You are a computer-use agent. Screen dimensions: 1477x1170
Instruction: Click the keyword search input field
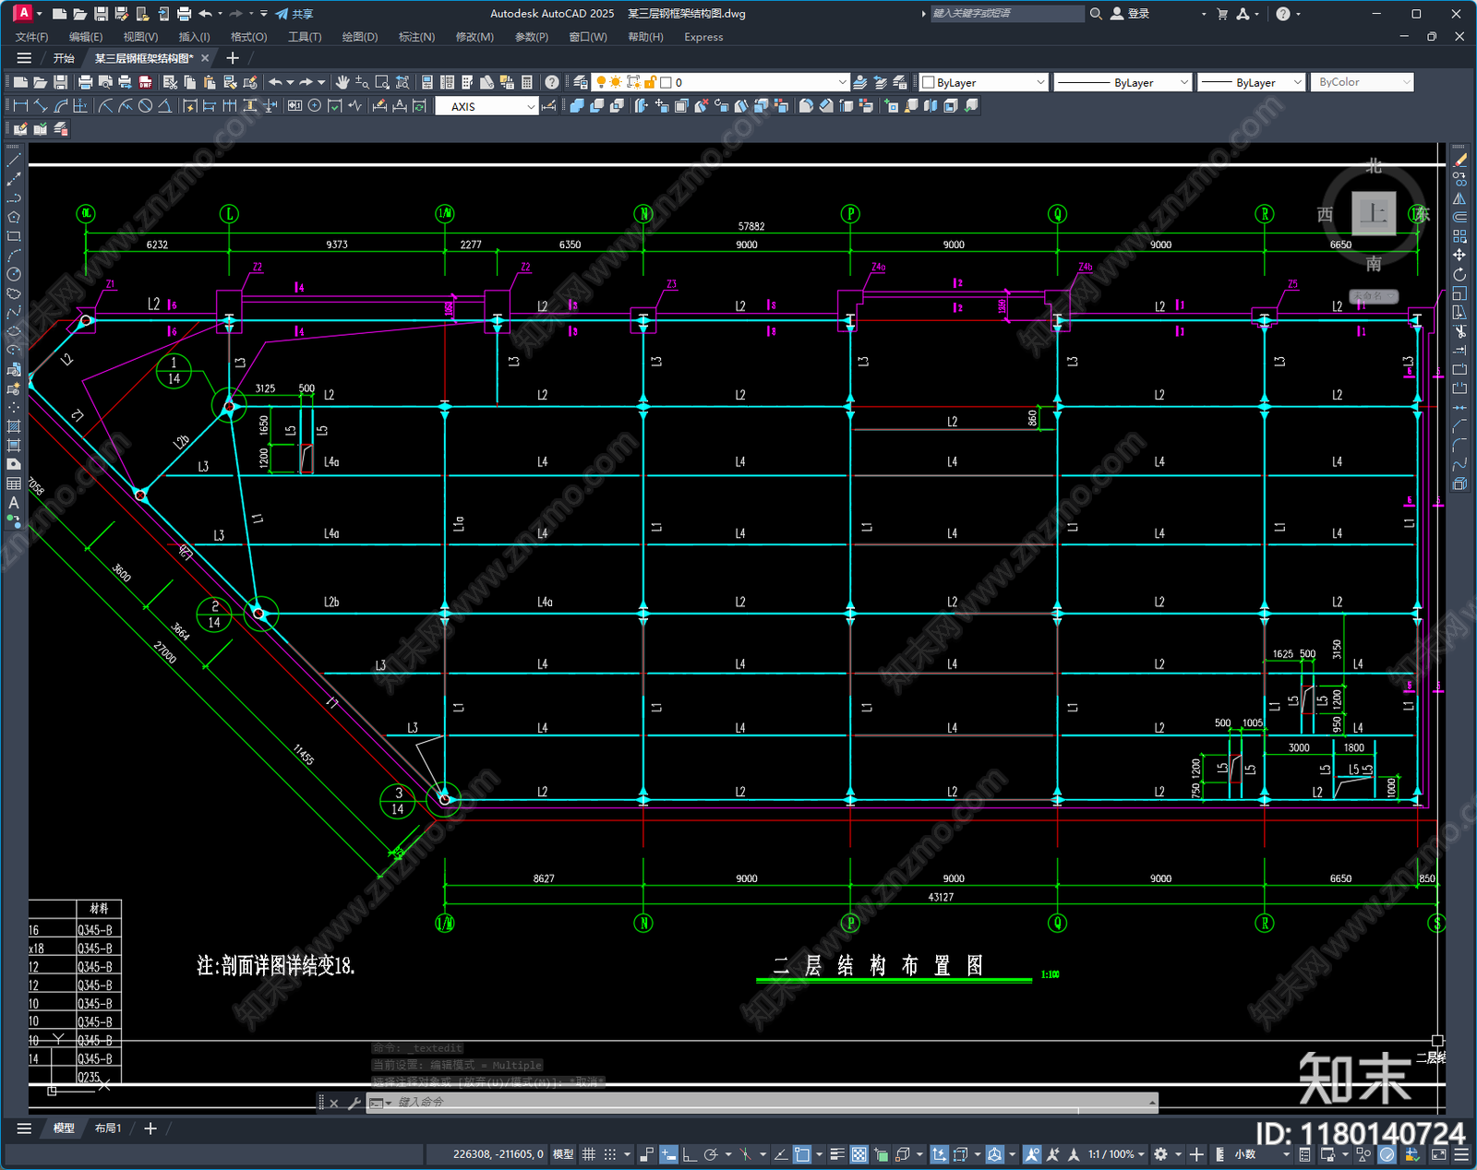coord(1006,14)
